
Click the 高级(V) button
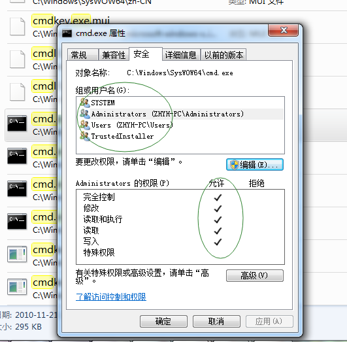[254, 275]
